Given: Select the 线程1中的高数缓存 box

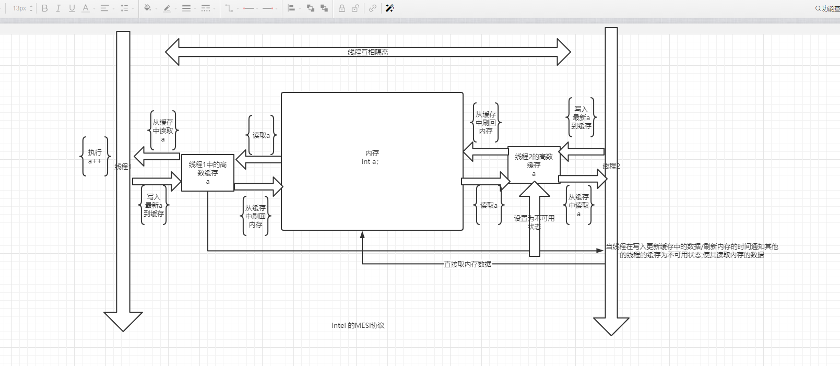Looking at the screenshot, I should (208, 173).
